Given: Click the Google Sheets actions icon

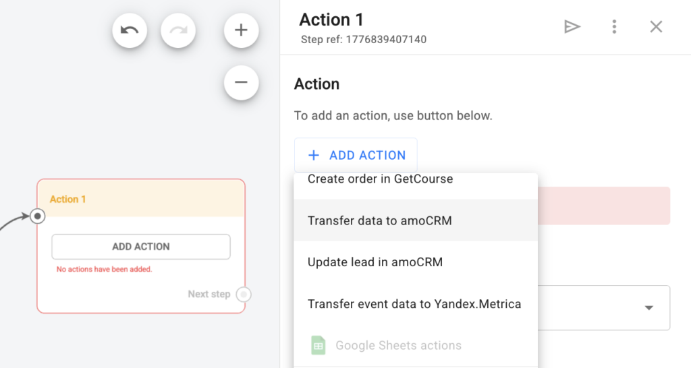Looking at the screenshot, I should pyautogui.click(x=318, y=345).
